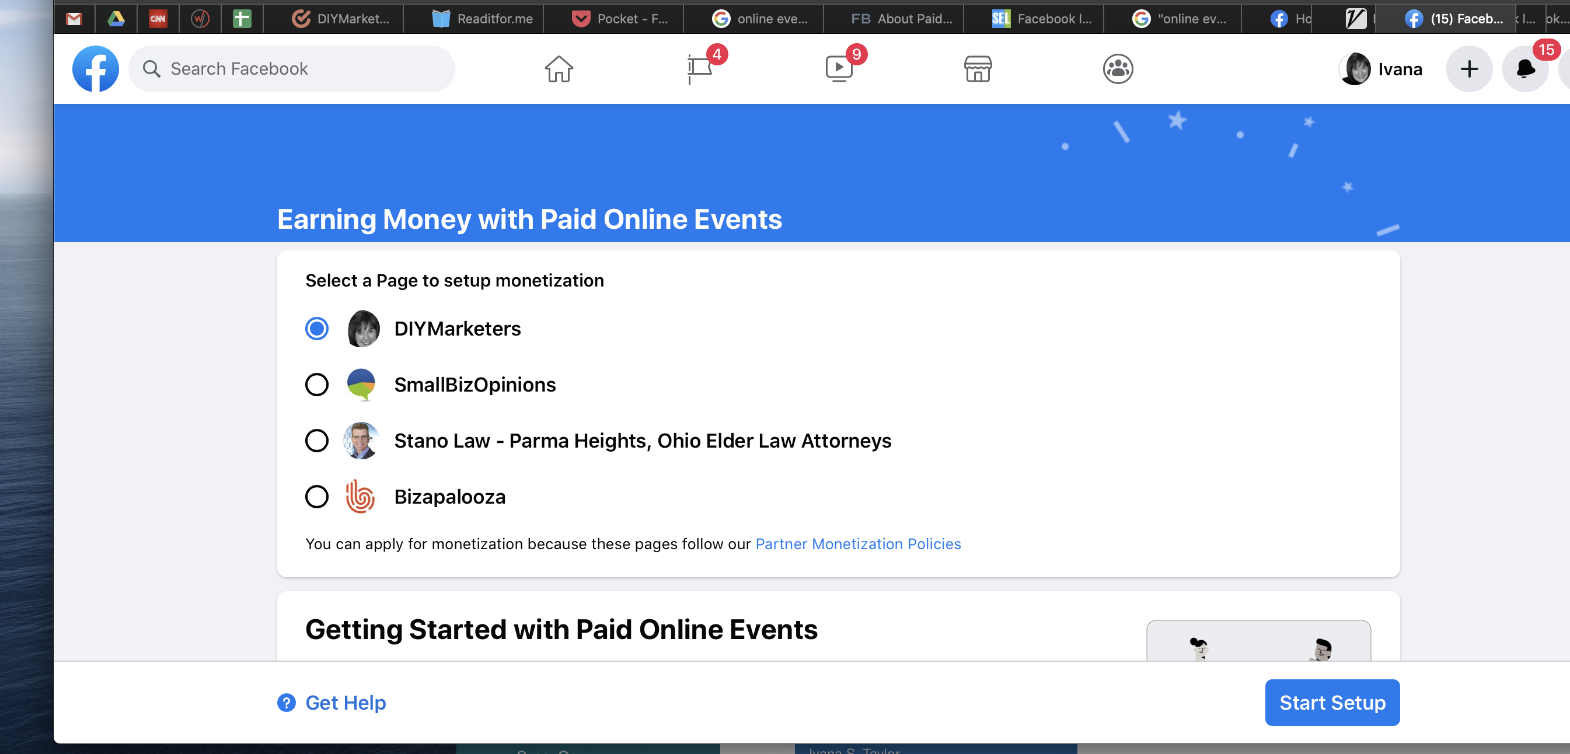
Task: Open the Groups icon
Action: [1118, 69]
